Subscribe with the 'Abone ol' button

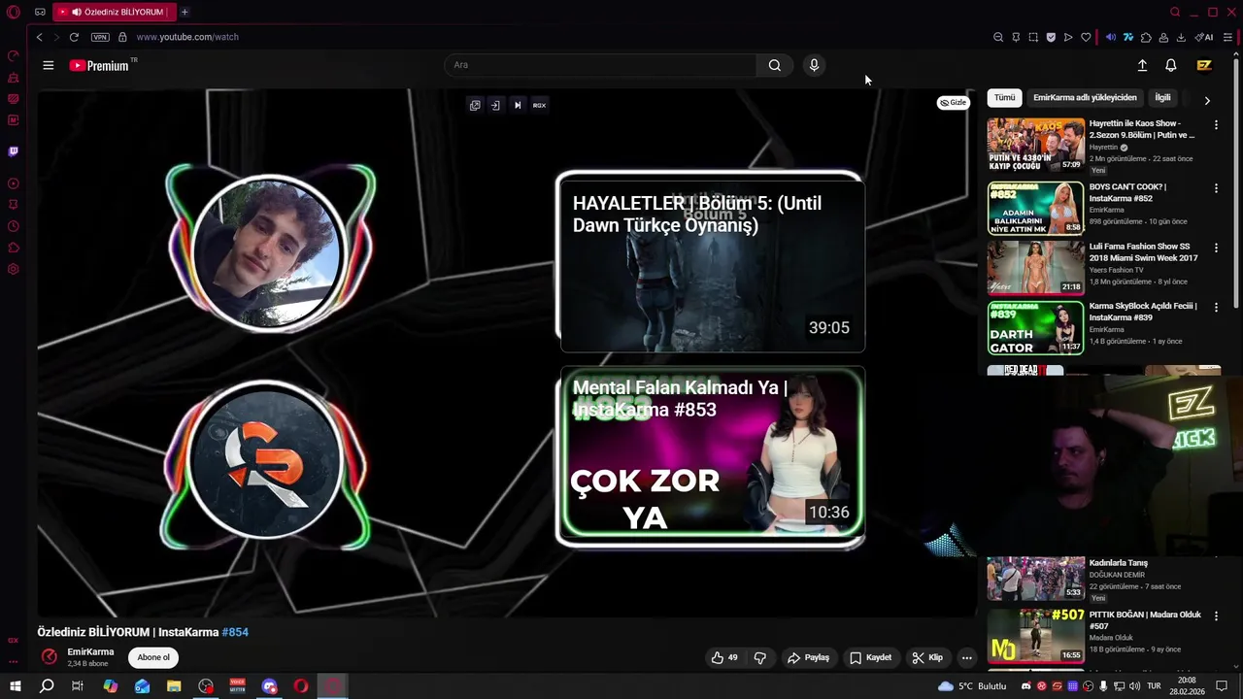(153, 657)
